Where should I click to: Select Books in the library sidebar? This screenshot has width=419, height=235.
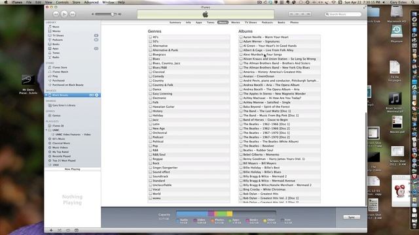(56, 44)
